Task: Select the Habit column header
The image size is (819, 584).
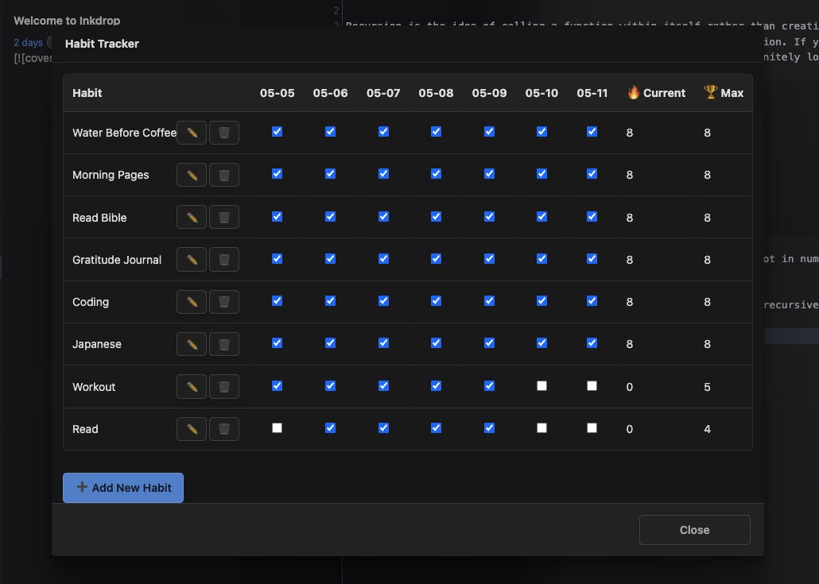Action: [x=87, y=93]
